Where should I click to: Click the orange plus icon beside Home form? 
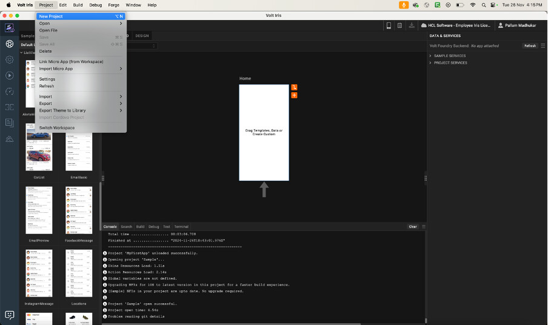click(294, 95)
